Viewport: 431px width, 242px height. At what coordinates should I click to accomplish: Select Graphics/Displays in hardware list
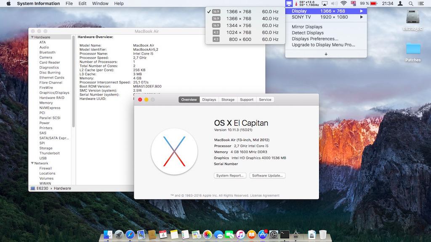(x=54, y=93)
